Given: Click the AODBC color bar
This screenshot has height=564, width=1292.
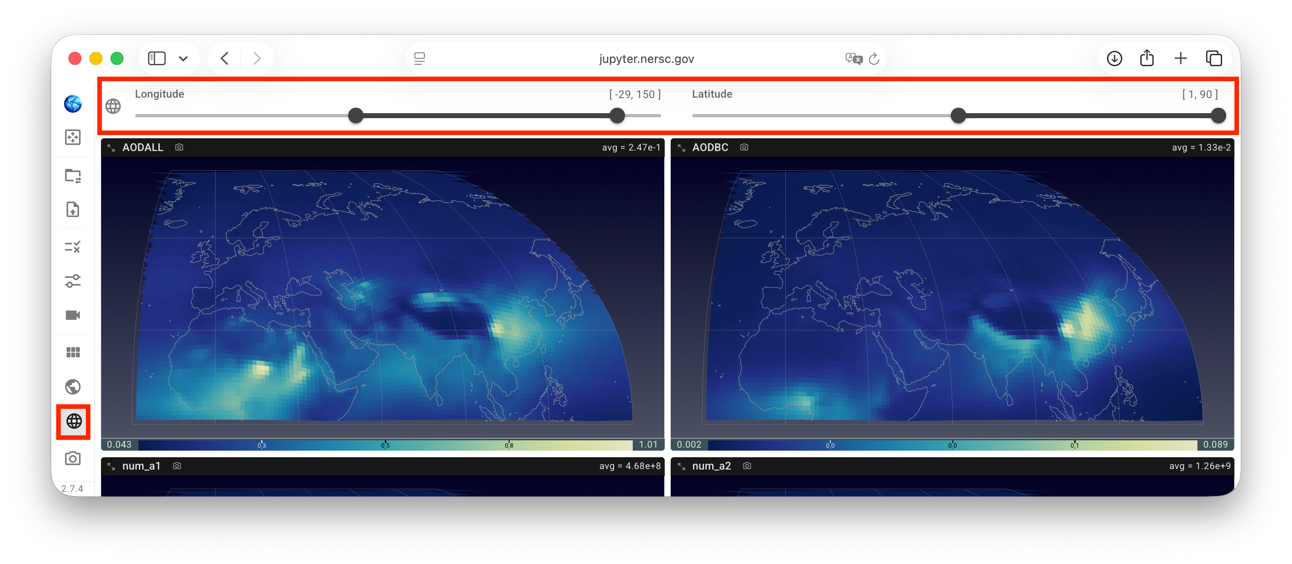Looking at the screenshot, I should pyautogui.click(x=953, y=445).
